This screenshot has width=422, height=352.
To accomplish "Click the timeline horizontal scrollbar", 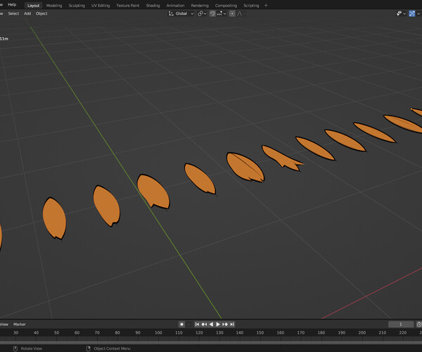I will point(211,343).
